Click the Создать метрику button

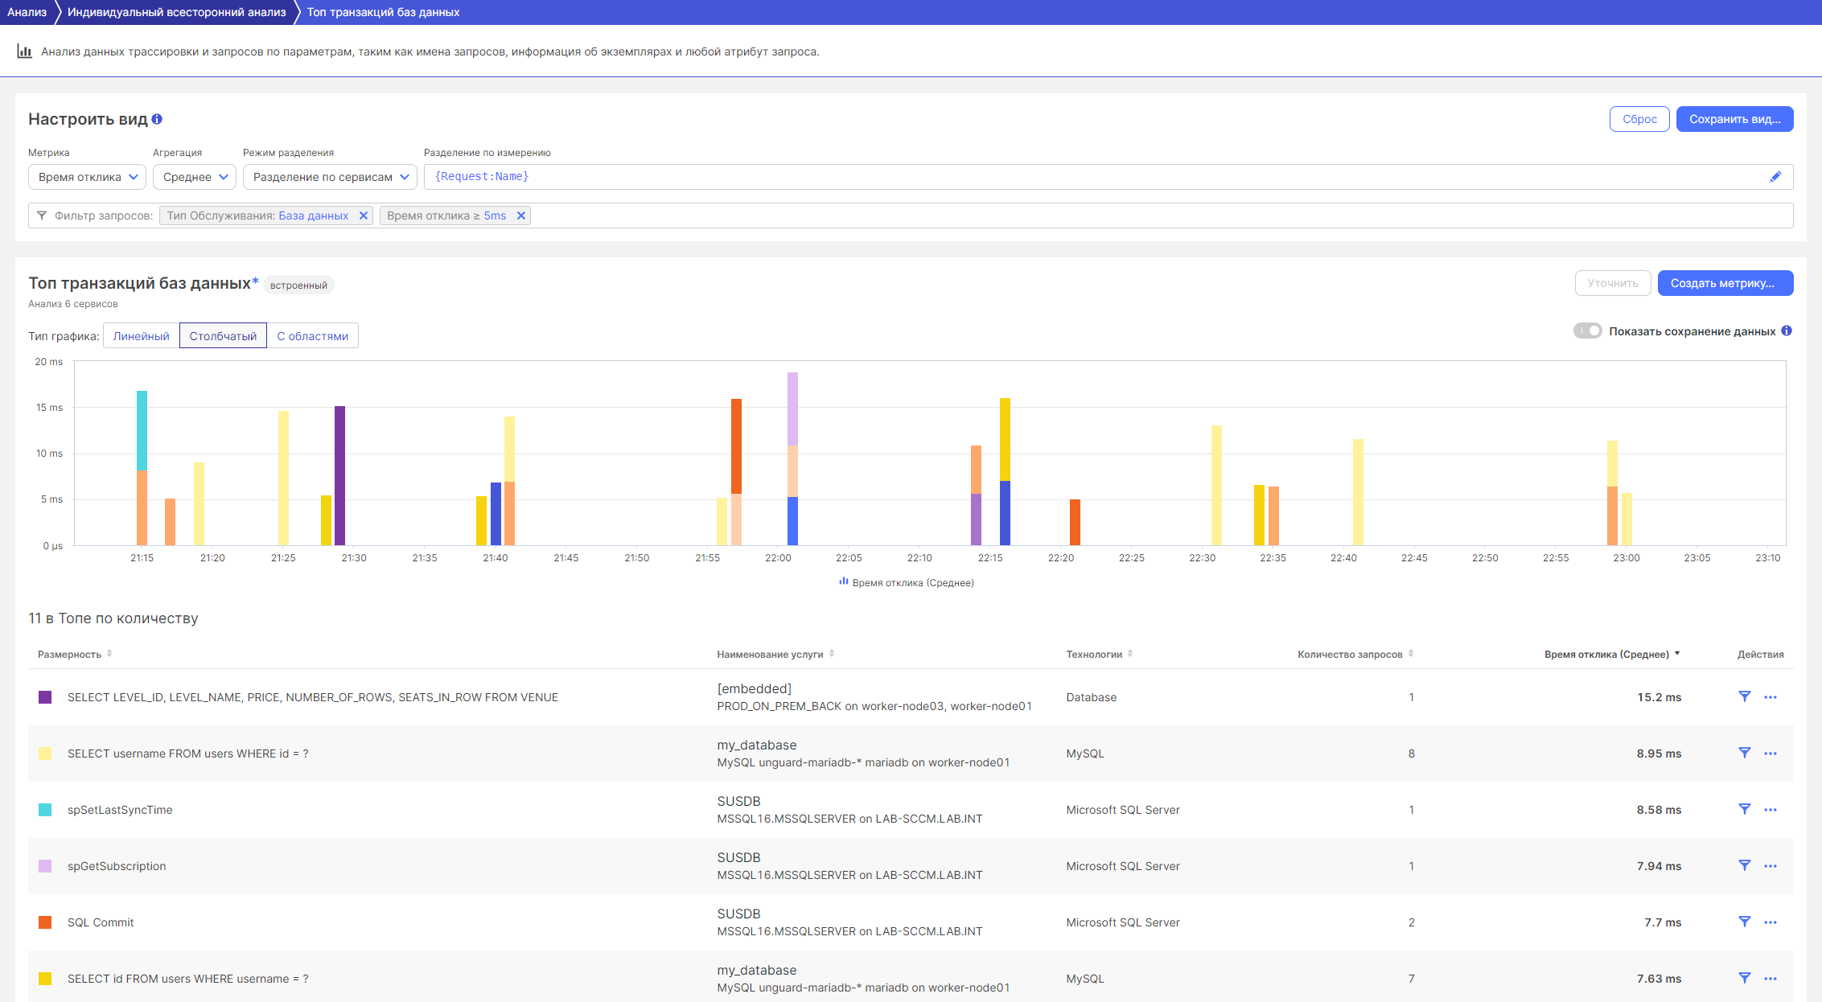[1725, 283]
